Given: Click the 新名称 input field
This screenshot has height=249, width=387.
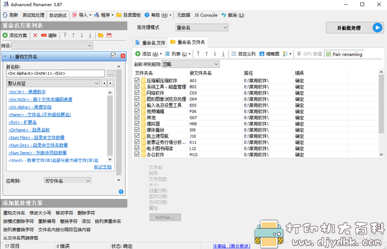Looking at the screenshot, I should tap(56, 73).
